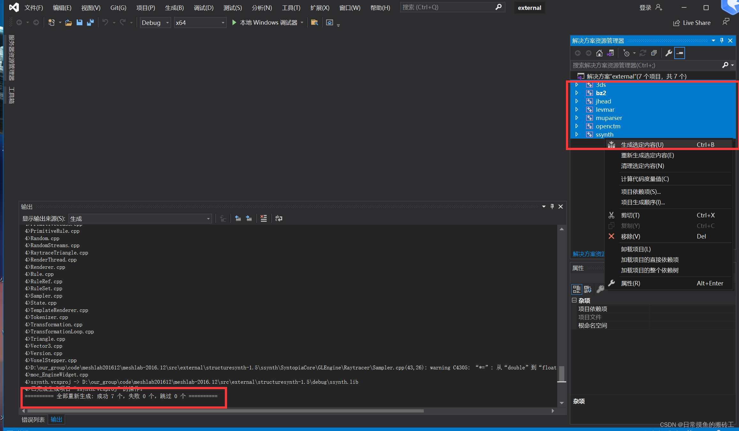Toggle Preview Selected Items in Solution Explorer
This screenshot has width=739, height=431.
(679, 53)
